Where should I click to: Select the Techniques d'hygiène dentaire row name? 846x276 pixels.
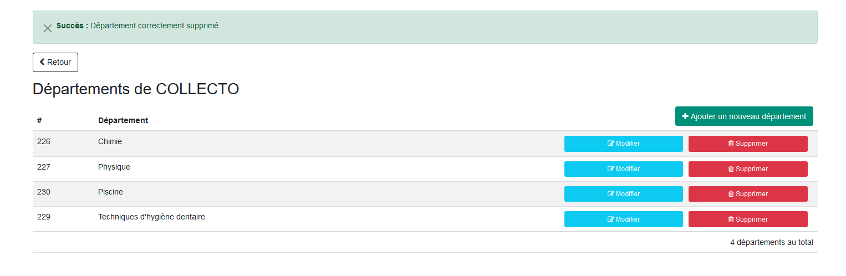pyautogui.click(x=151, y=217)
